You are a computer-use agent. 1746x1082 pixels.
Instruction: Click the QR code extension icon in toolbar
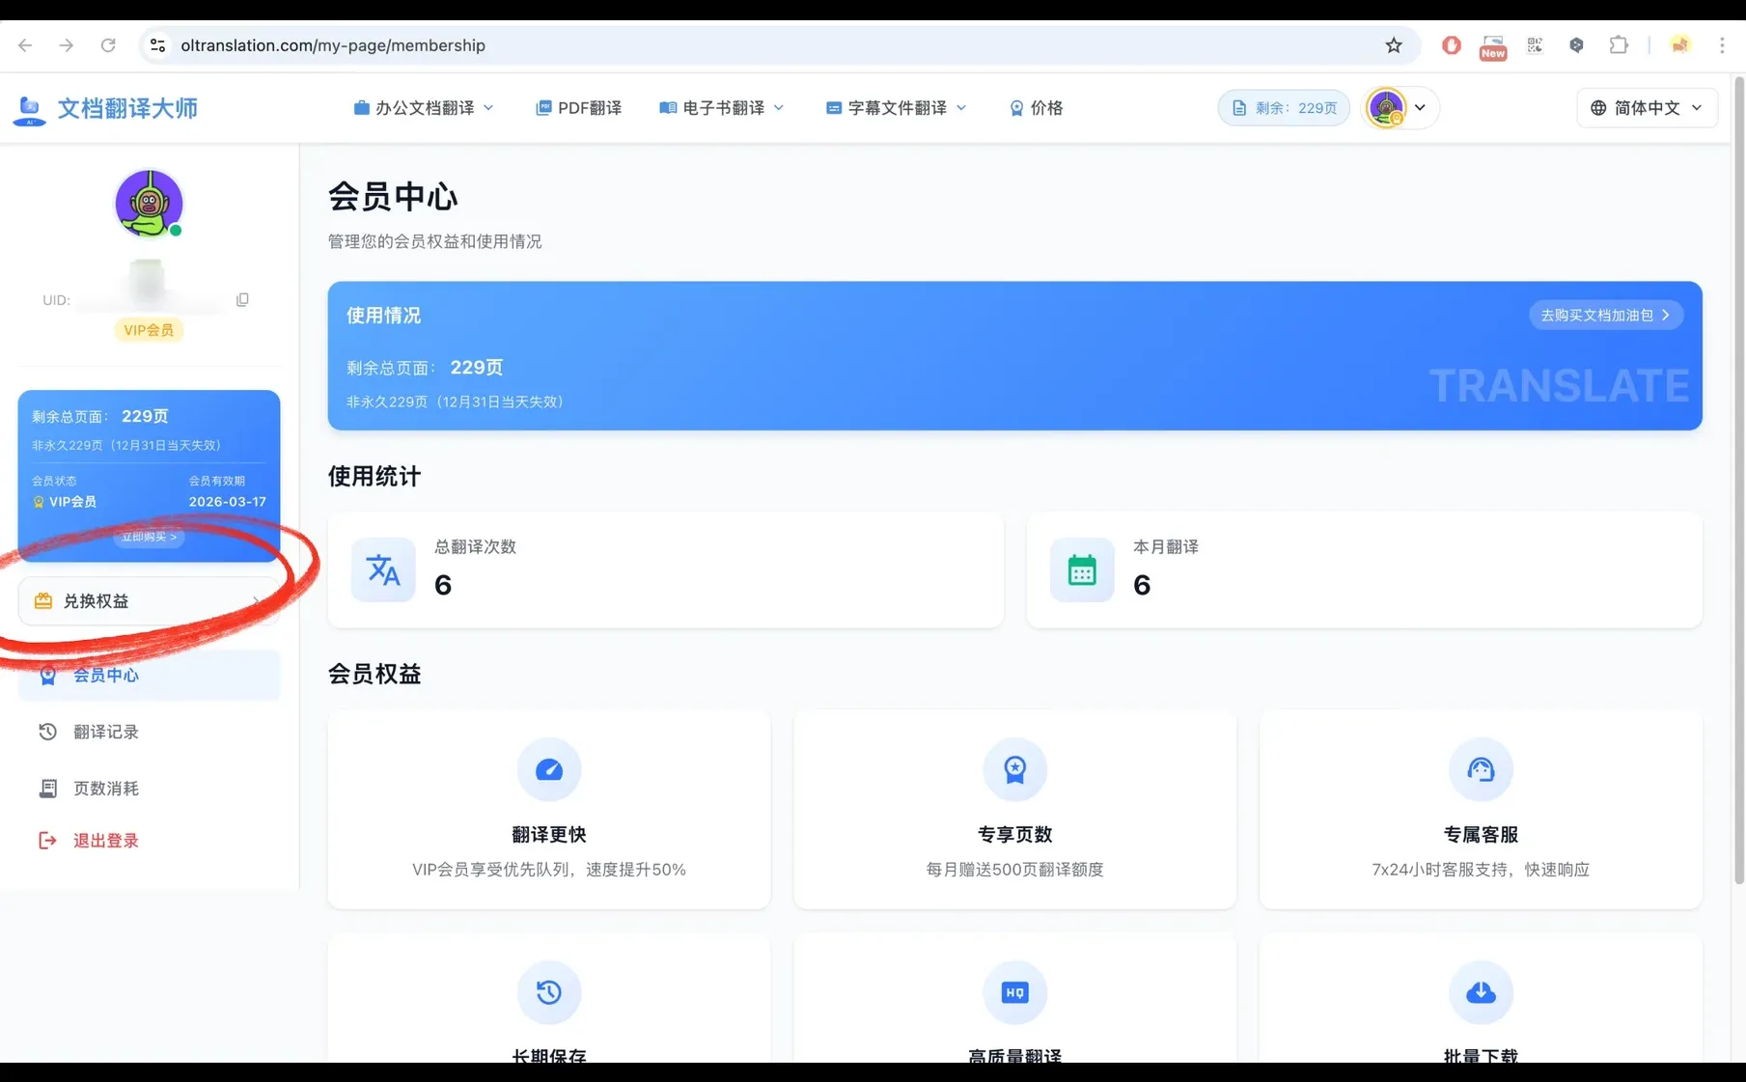(x=1535, y=44)
